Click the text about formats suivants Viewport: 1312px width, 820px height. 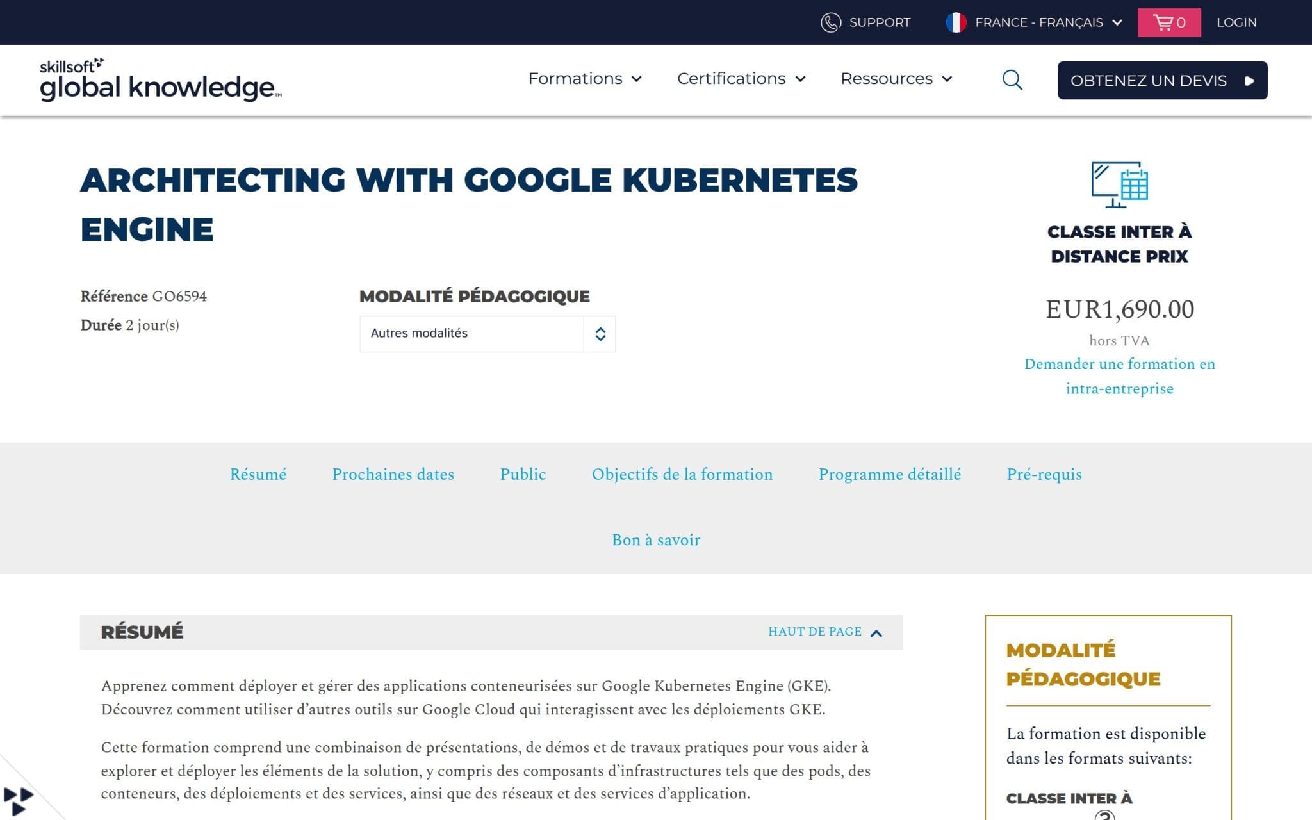click(x=1106, y=746)
